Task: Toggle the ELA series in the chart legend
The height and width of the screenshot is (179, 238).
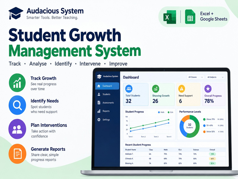Action: [170, 112]
